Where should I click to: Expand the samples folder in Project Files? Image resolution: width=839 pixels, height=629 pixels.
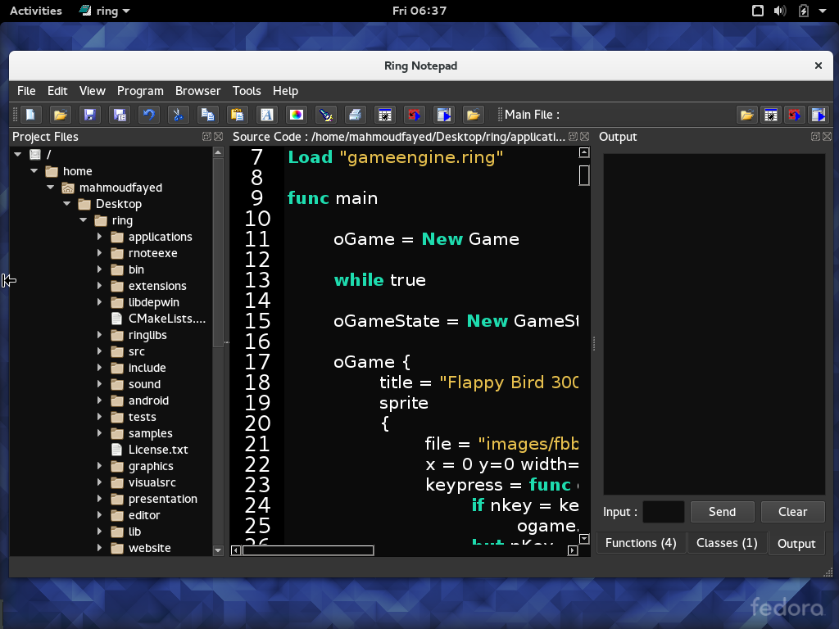click(98, 433)
